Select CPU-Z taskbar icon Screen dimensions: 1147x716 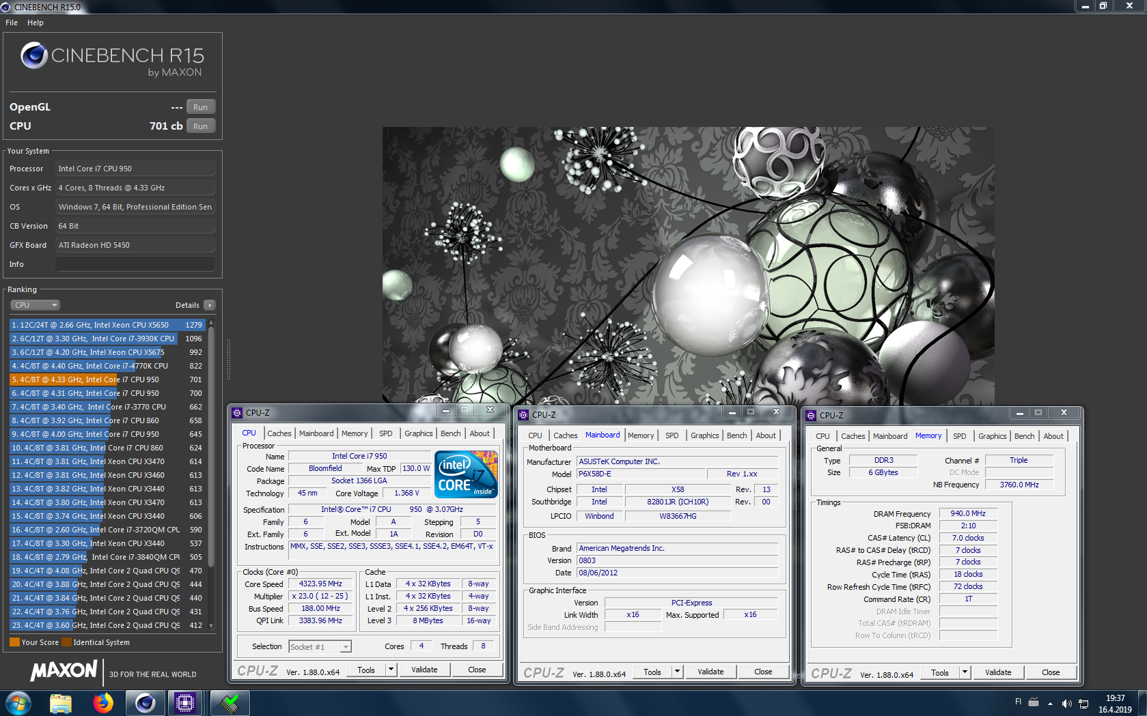(186, 703)
